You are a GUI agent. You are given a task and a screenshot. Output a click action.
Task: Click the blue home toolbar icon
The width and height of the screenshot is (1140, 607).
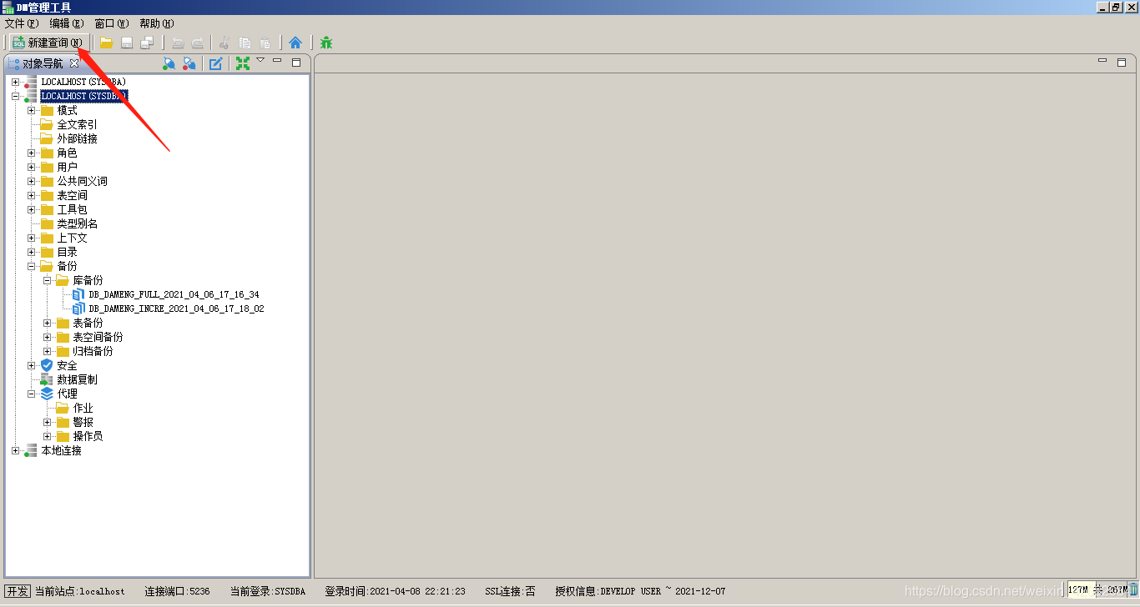tap(295, 43)
